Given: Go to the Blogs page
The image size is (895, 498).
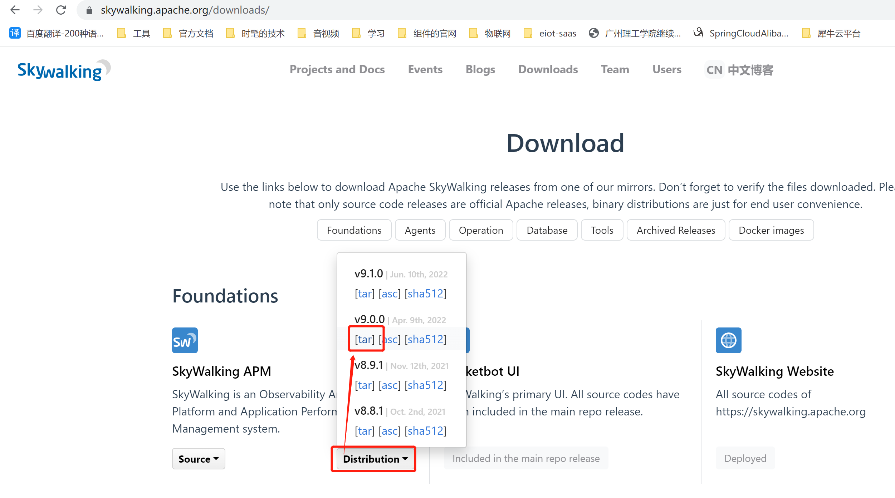Looking at the screenshot, I should click(x=480, y=69).
